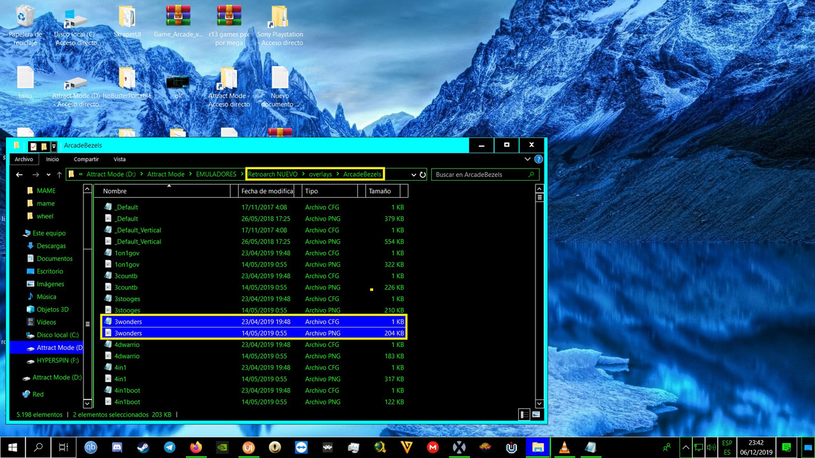Select Nuevo documento file on desktop
The height and width of the screenshot is (458, 815).
click(x=280, y=87)
